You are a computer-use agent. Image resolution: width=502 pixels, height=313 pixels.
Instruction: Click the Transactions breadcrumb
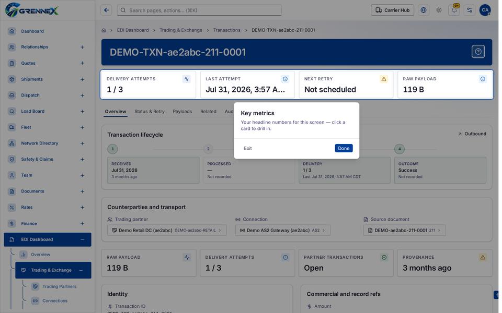(226, 30)
